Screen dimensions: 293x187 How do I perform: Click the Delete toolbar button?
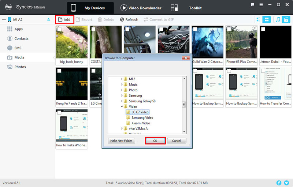(x=106, y=19)
